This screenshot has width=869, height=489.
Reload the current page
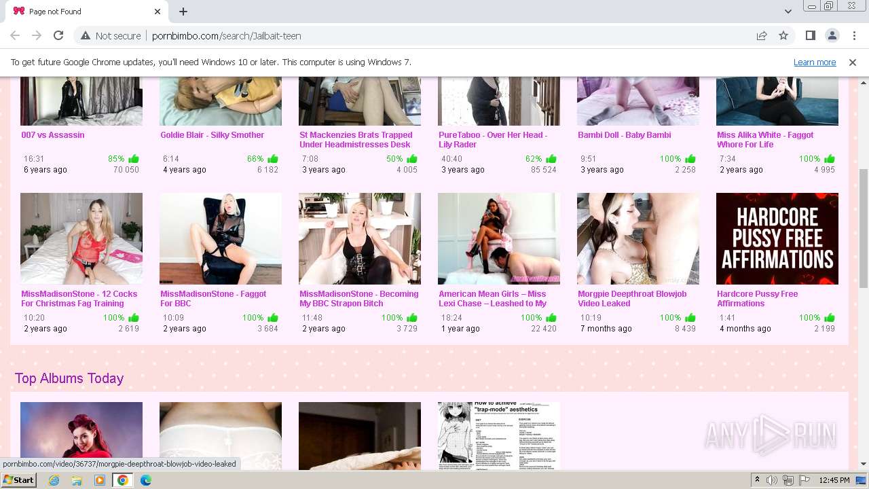(58, 35)
